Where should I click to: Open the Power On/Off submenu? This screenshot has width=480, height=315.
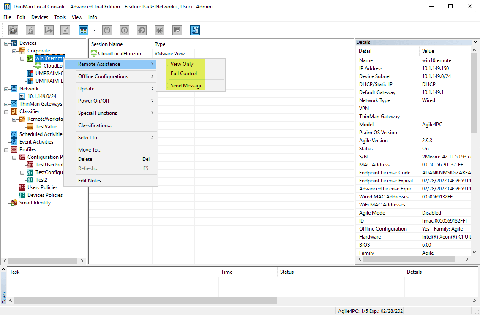click(x=111, y=101)
